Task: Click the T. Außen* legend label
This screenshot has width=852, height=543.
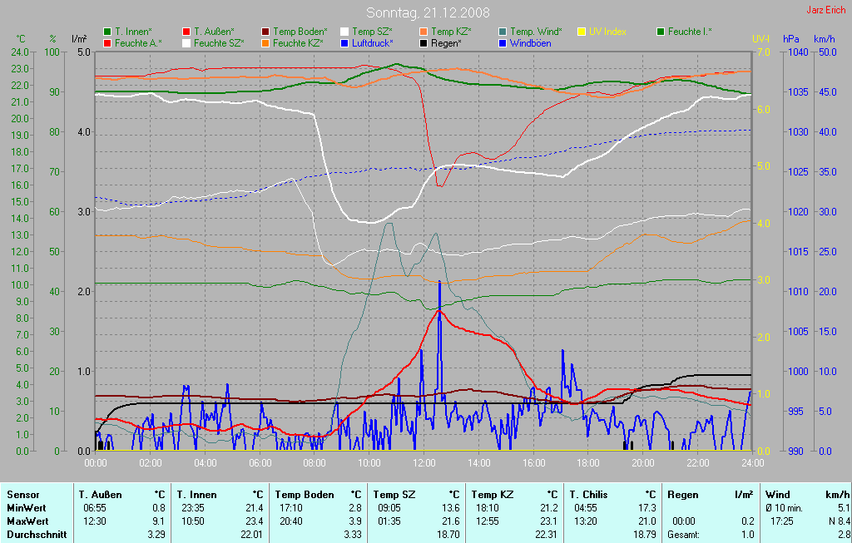Action: [x=214, y=32]
